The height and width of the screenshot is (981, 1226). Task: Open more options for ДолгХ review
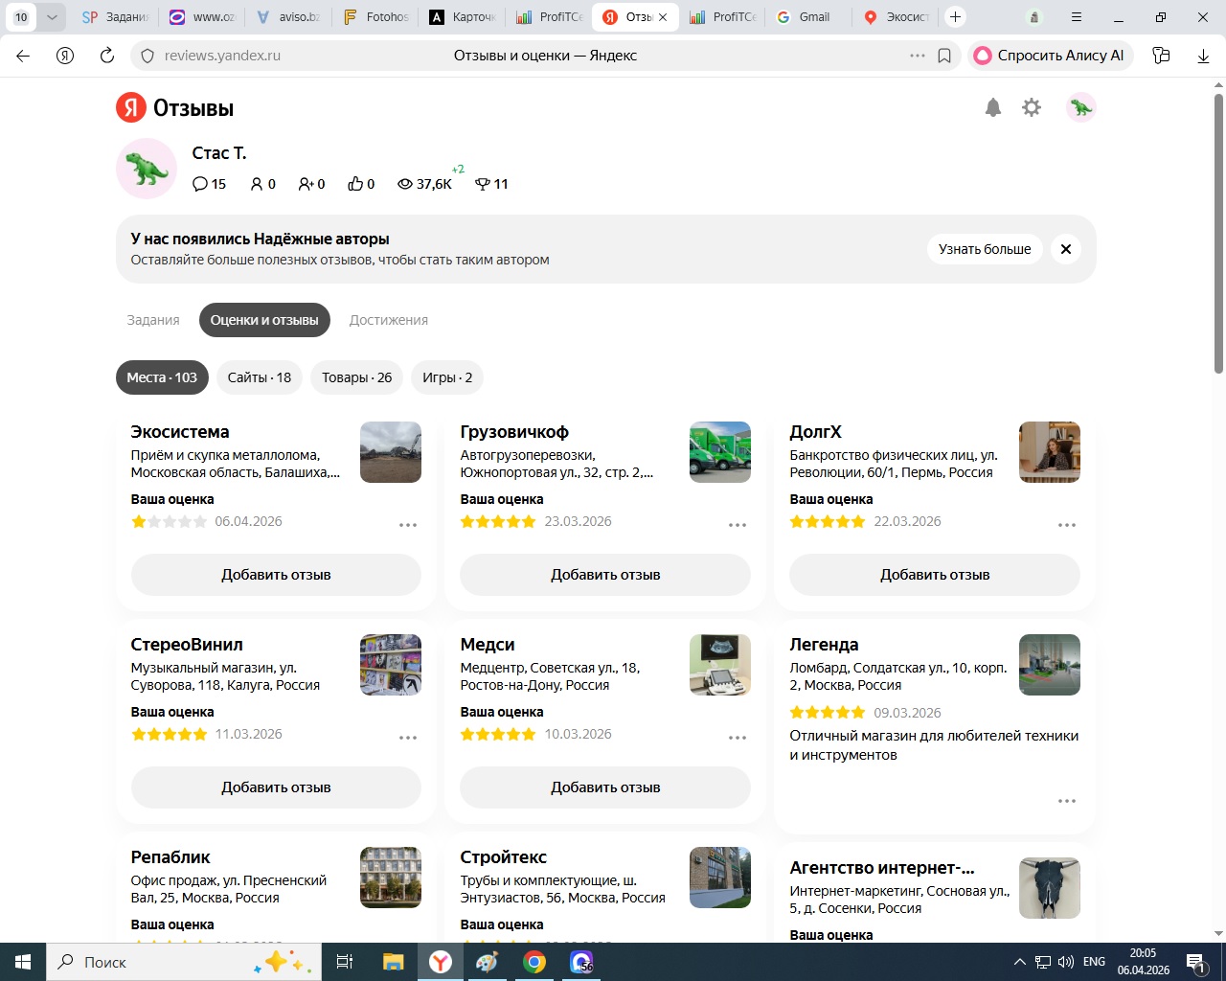pyautogui.click(x=1067, y=525)
